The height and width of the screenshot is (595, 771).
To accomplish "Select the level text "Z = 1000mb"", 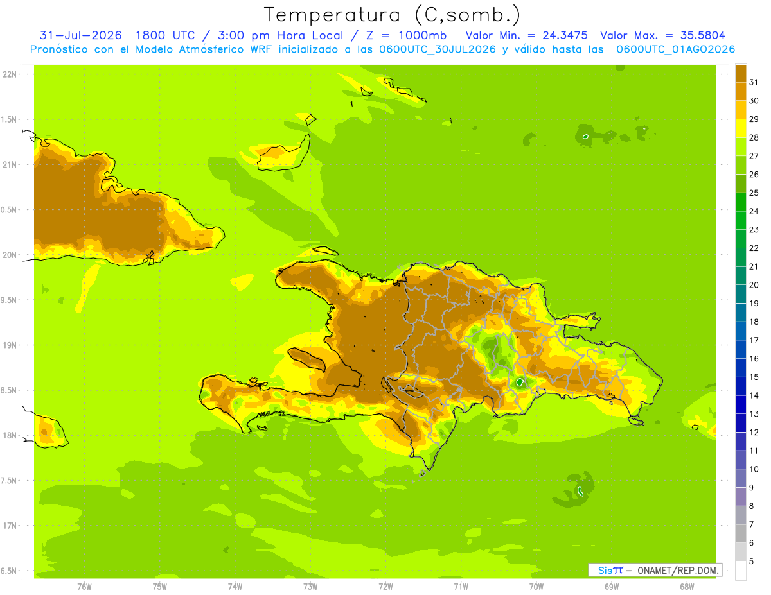I will click(408, 35).
